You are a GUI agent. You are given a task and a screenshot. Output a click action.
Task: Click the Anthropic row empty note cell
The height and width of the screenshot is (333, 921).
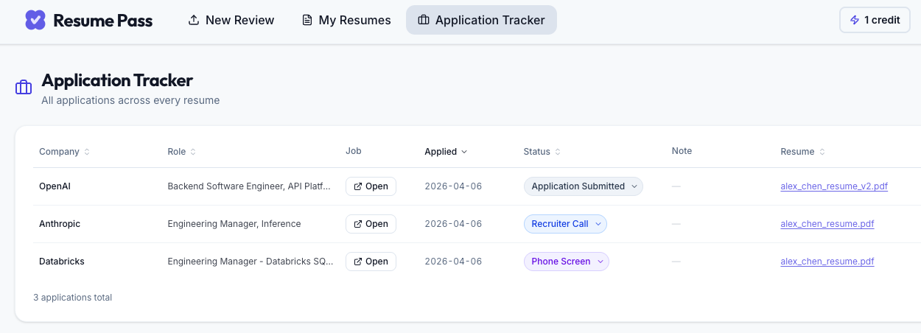pos(676,224)
